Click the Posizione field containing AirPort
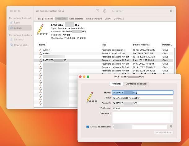Viewport: 189px width, 146px height. 143,108
